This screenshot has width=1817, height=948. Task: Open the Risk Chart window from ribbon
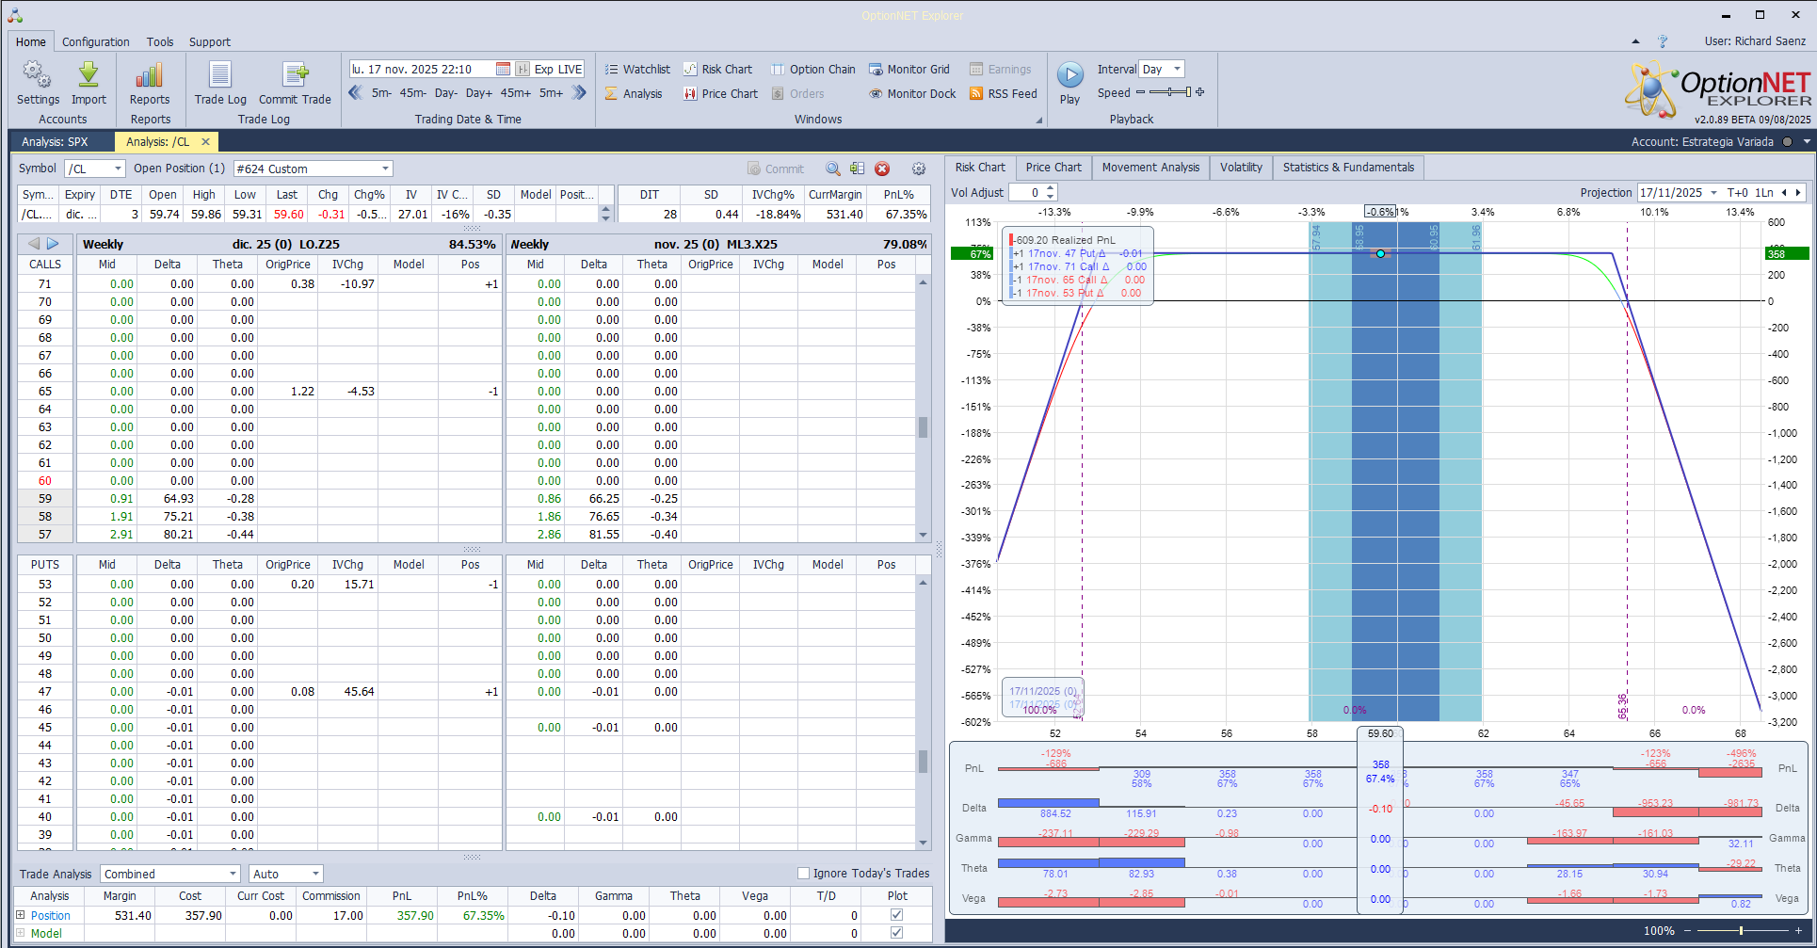coord(717,69)
